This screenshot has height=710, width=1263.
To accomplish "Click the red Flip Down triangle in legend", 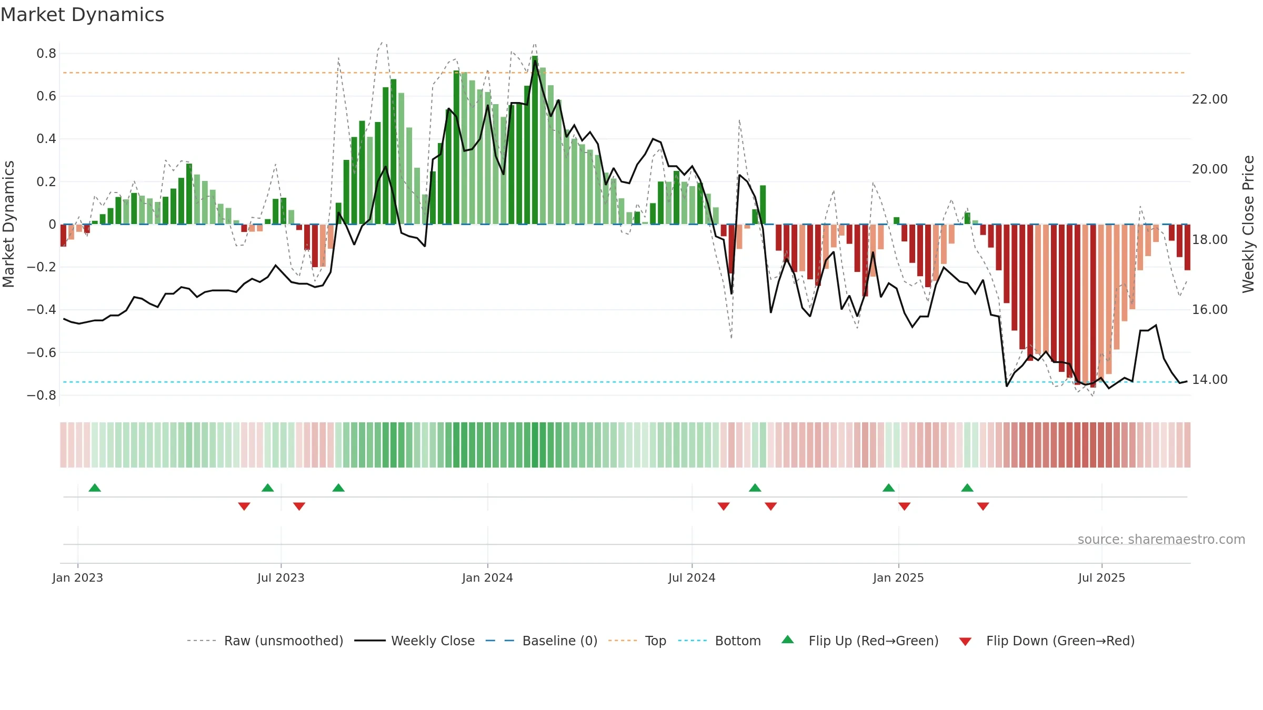I will [x=965, y=642].
